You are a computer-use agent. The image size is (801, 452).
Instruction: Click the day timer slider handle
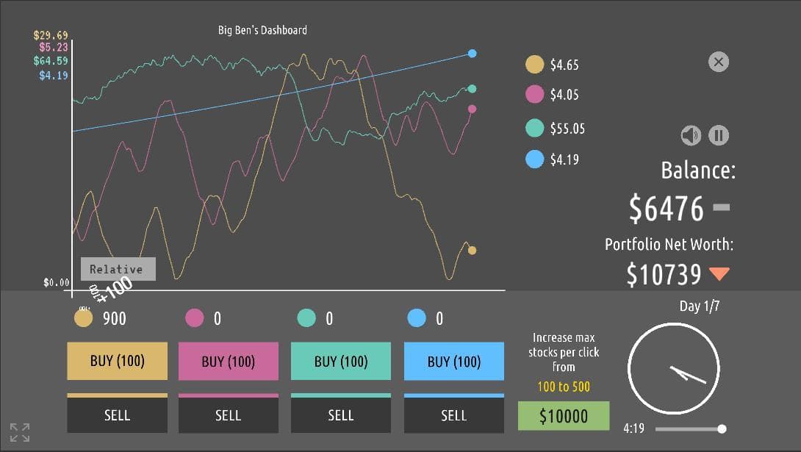(722, 429)
